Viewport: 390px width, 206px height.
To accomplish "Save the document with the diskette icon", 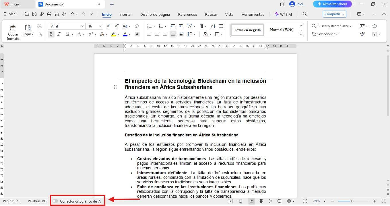I will 34,14.
